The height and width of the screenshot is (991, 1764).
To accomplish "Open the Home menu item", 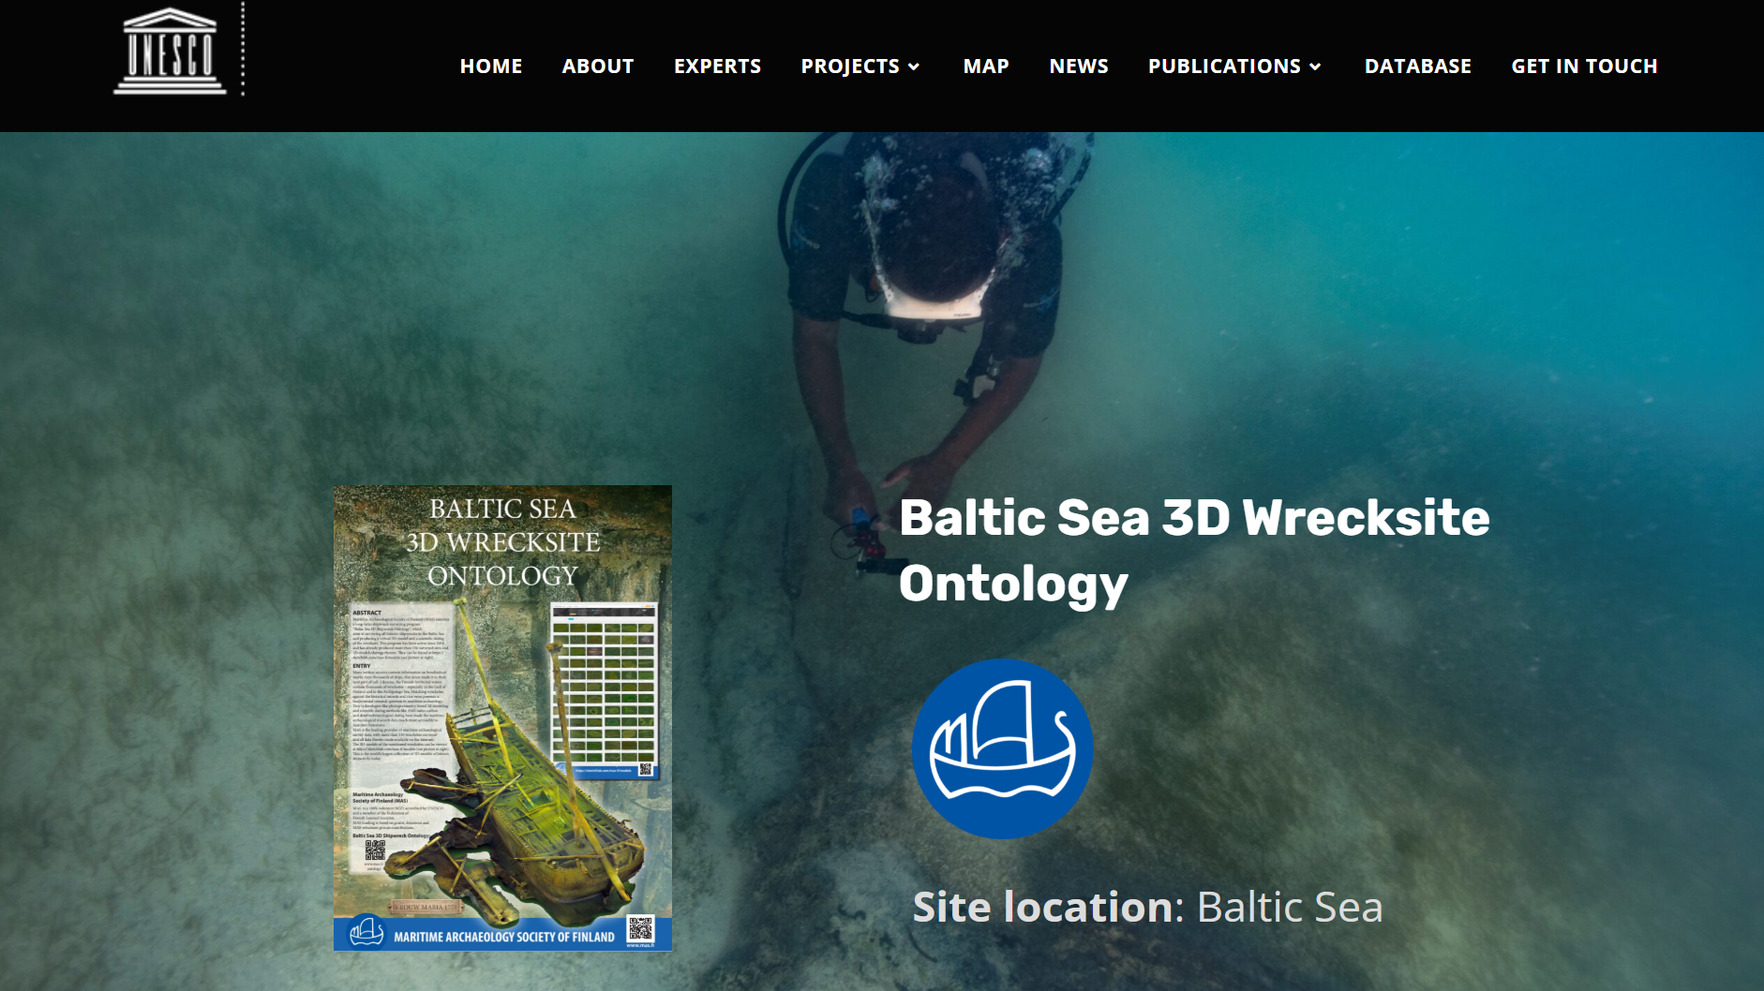I will tap(491, 66).
